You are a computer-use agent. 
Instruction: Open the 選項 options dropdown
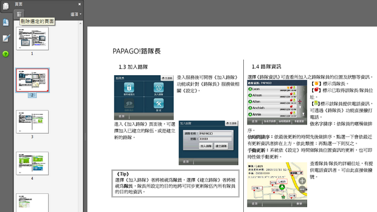pos(76,15)
